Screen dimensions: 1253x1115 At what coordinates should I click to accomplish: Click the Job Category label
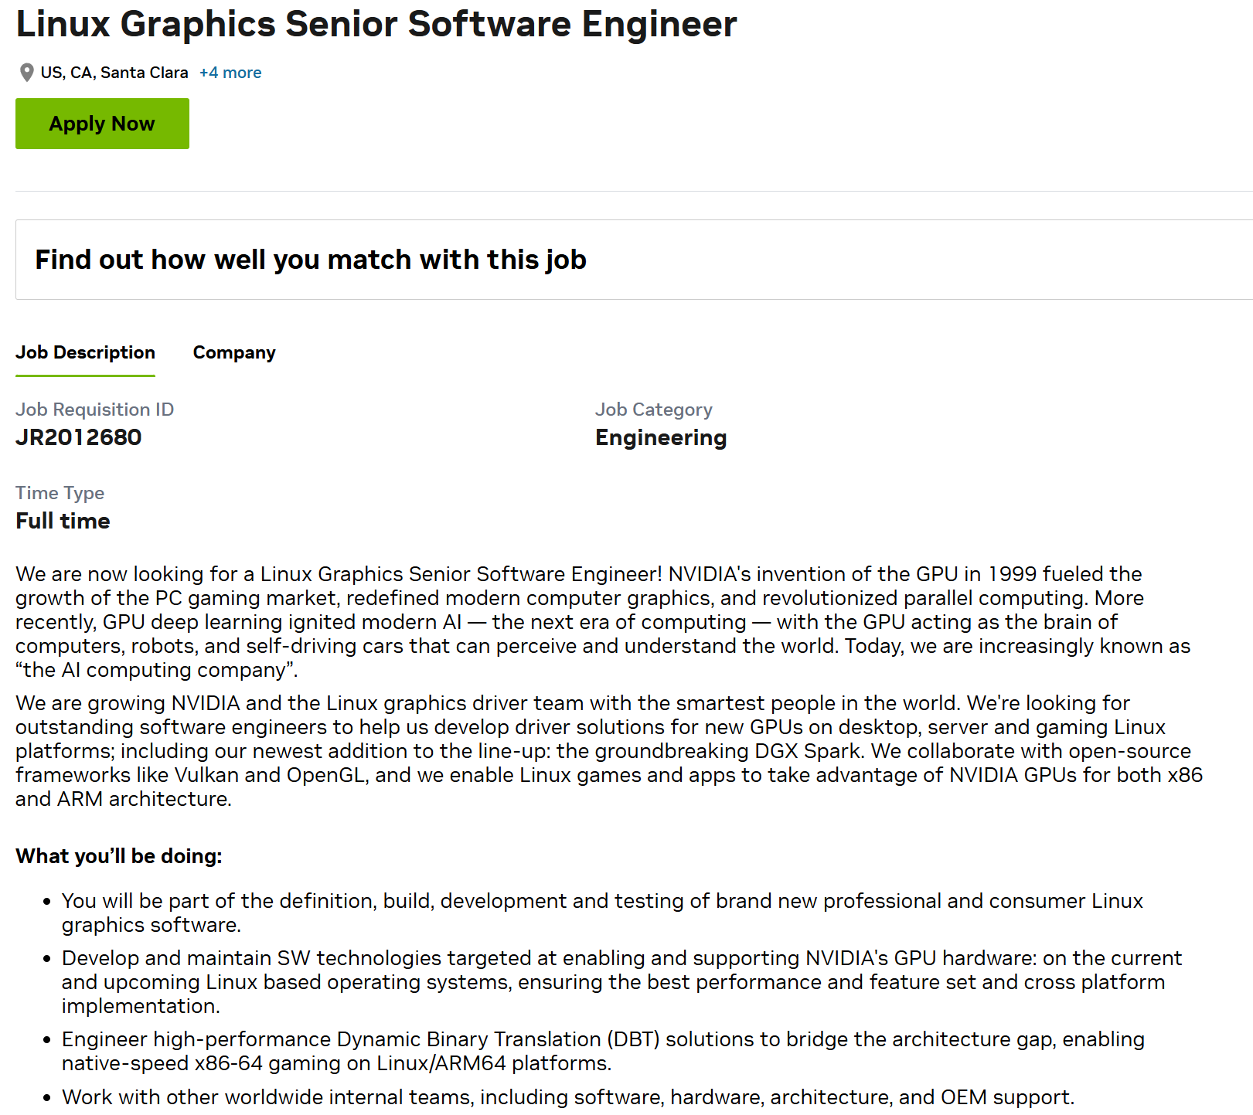(x=653, y=410)
